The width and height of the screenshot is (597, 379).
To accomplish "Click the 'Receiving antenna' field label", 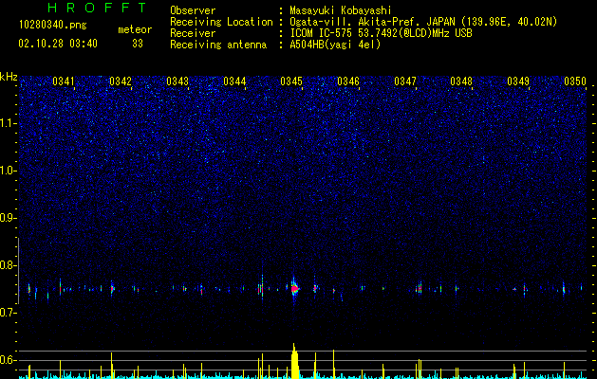I will (218, 45).
